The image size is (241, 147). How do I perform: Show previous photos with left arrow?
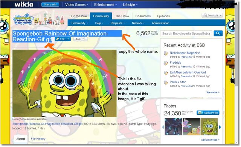[x=163, y=127]
